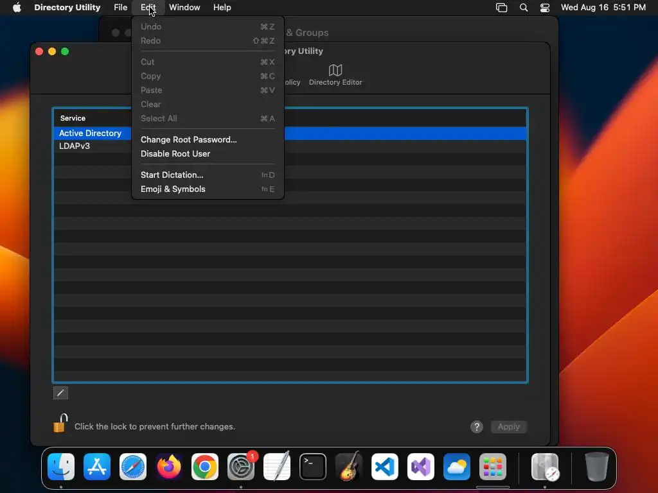Select the Active Directory service row

pos(290,134)
